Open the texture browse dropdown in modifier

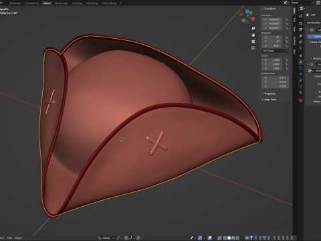pos(310,71)
